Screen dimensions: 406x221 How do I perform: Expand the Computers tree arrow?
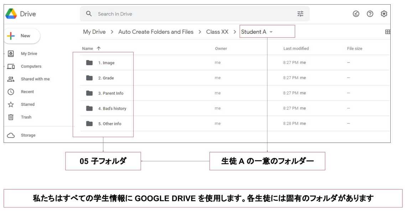(5, 66)
